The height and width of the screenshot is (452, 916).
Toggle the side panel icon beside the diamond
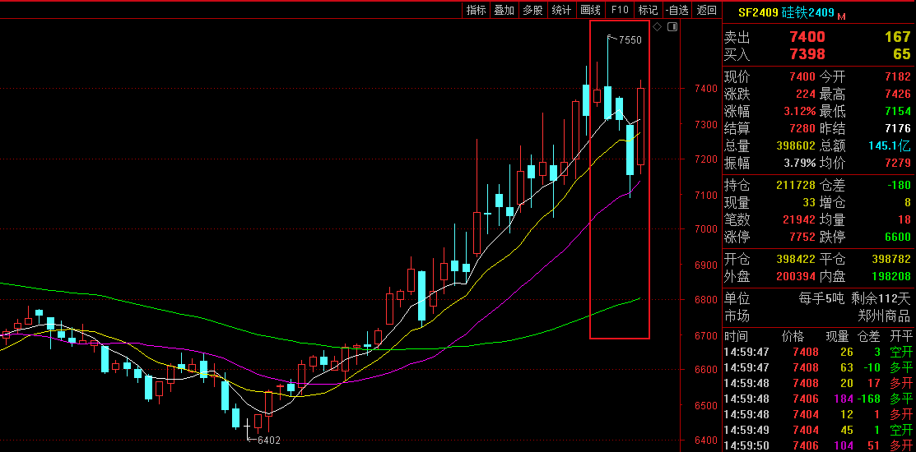pos(672,27)
